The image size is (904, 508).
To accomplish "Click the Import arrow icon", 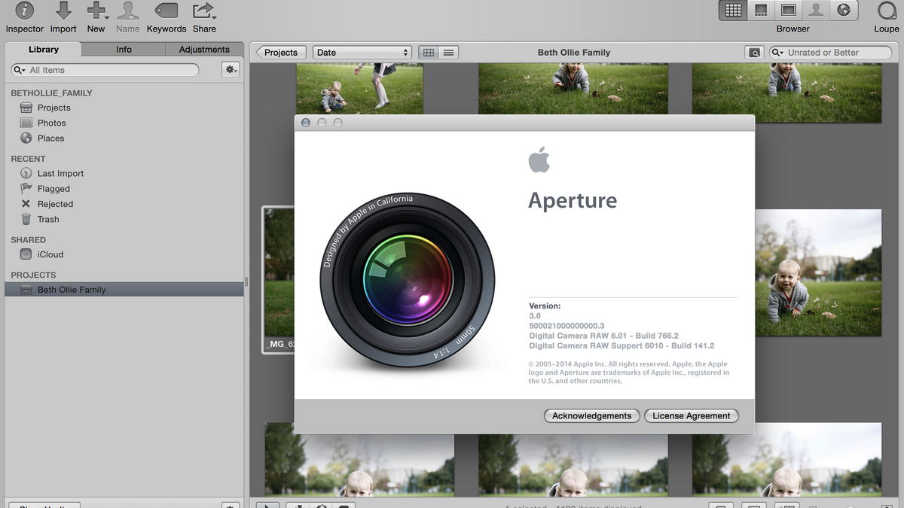I will [x=64, y=11].
